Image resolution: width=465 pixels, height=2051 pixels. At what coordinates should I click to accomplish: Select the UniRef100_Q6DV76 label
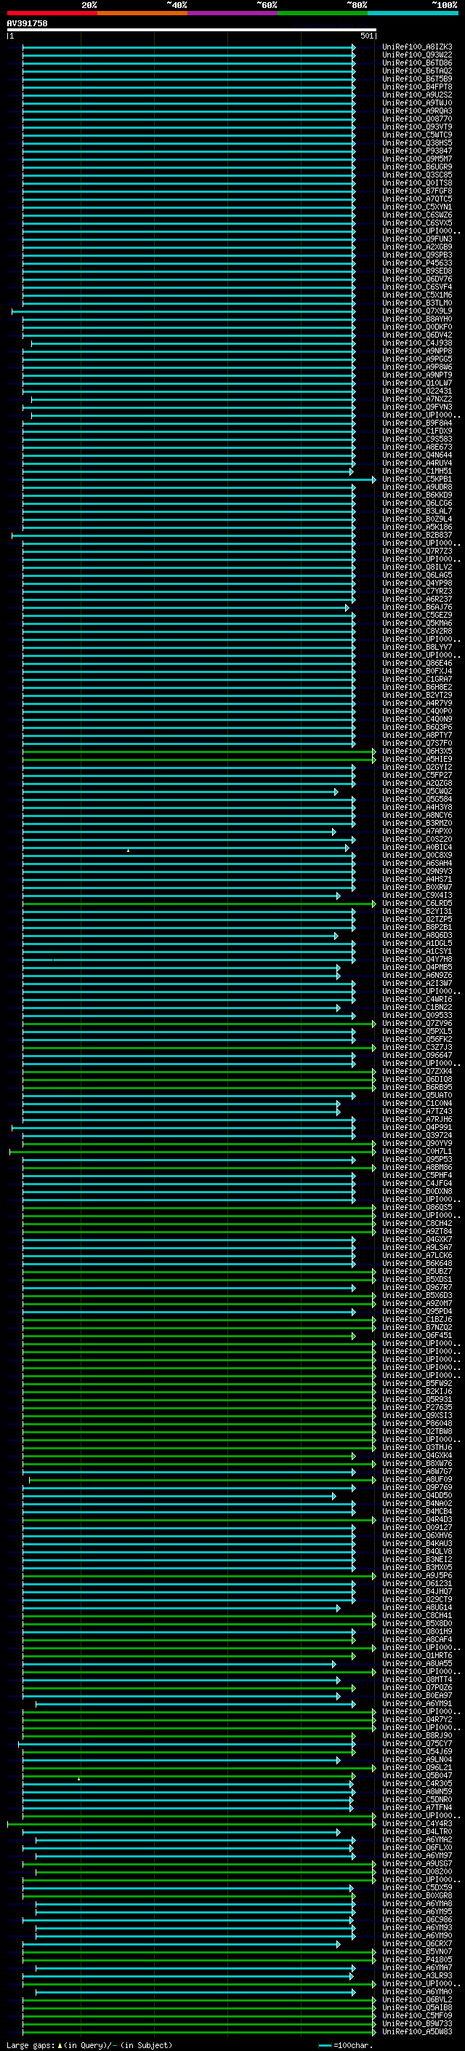pyautogui.click(x=417, y=279)
